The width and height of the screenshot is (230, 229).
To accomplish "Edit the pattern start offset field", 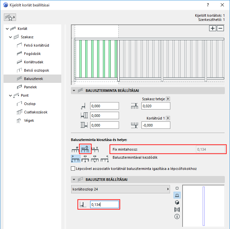I will point(105,116).
